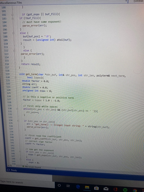The height and width of the screenshot is (192, 144).
Task: Click the '// correct sign factor' comment
Action: 39,142
